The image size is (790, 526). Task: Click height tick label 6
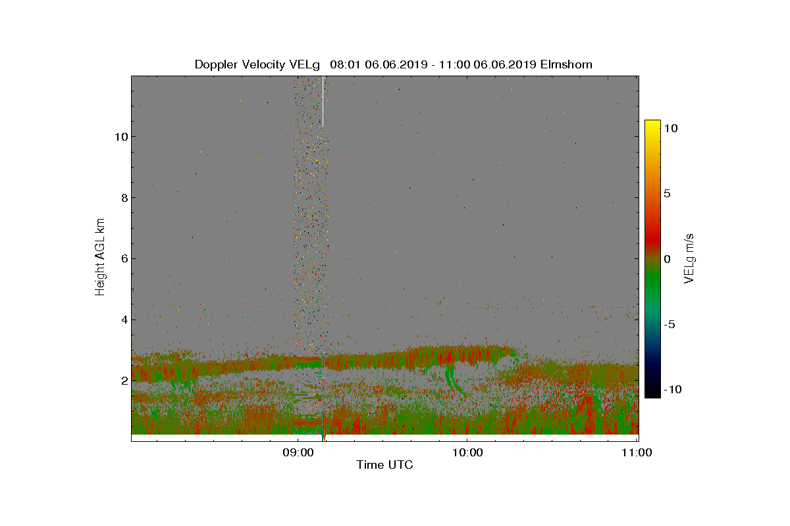(123, 259)
